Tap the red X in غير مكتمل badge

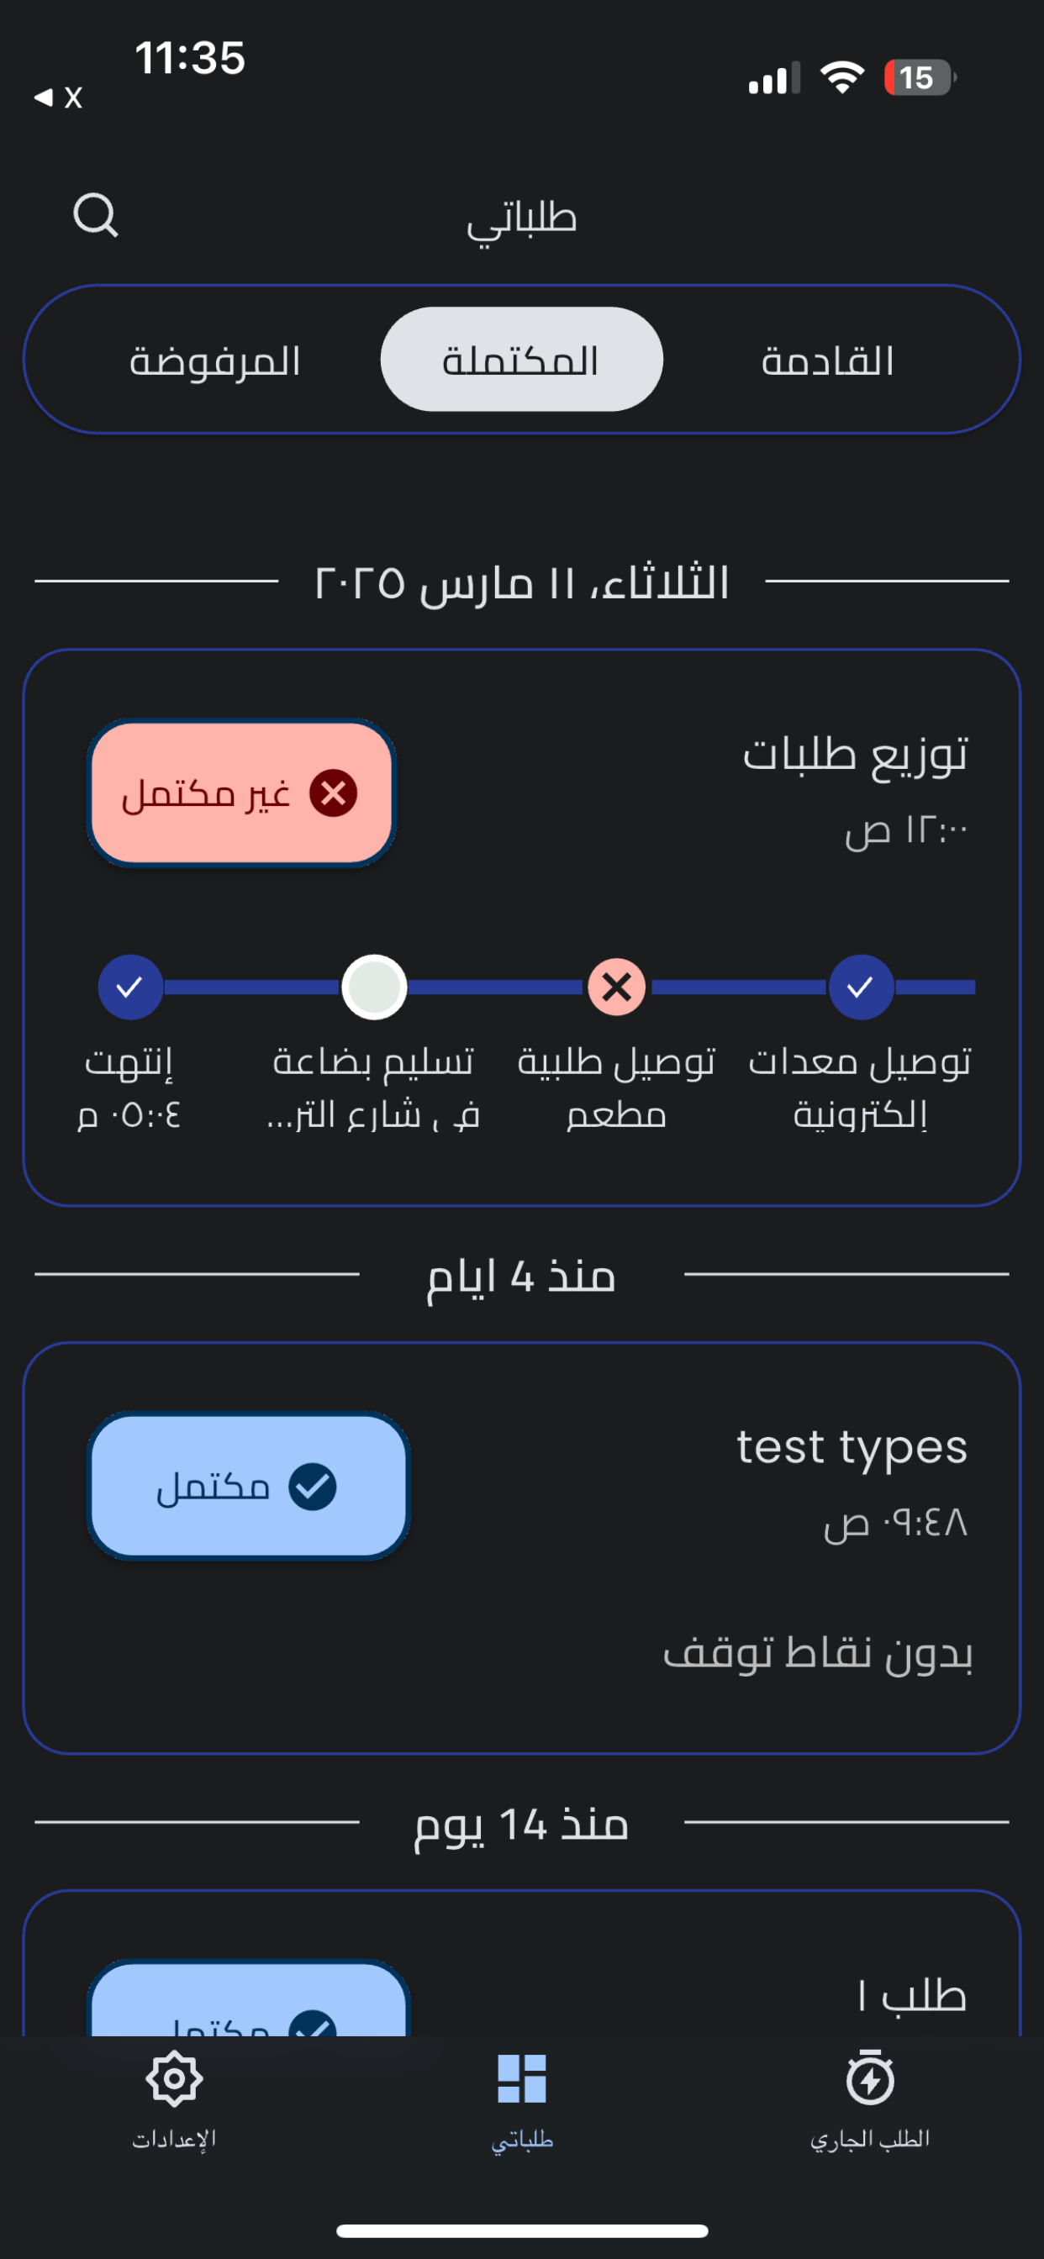pyautogui.click(x=334, y=792)
